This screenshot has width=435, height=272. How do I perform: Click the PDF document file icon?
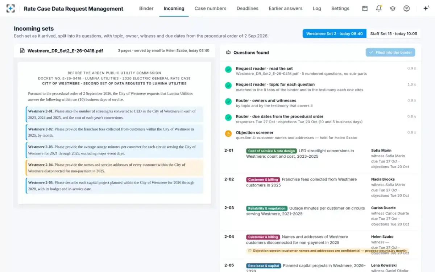[x=22, y=51]
